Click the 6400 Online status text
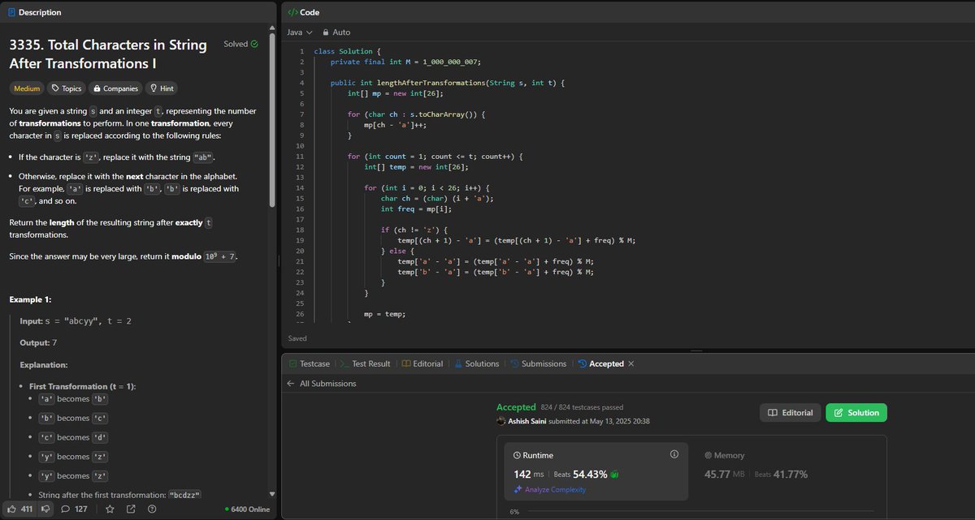 click(247, 509)
